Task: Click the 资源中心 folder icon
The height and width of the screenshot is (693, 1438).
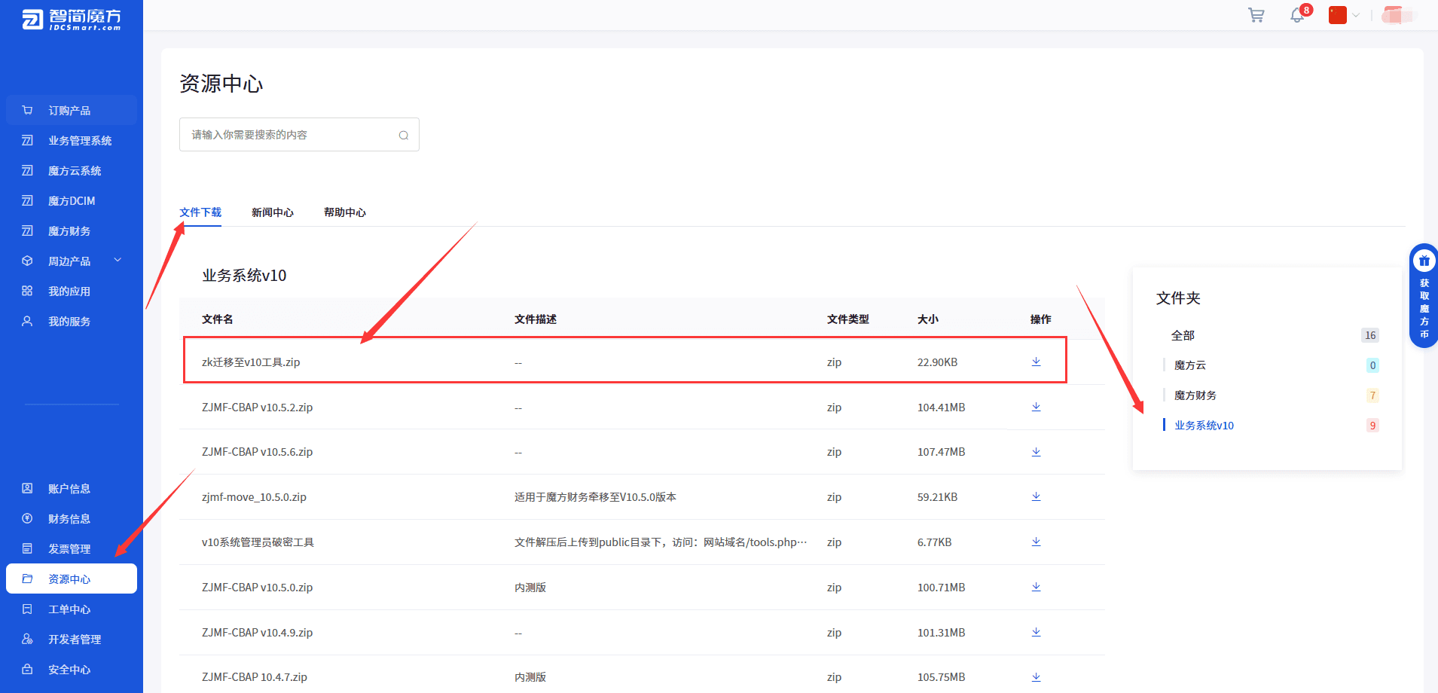Action: click(27, 579)
